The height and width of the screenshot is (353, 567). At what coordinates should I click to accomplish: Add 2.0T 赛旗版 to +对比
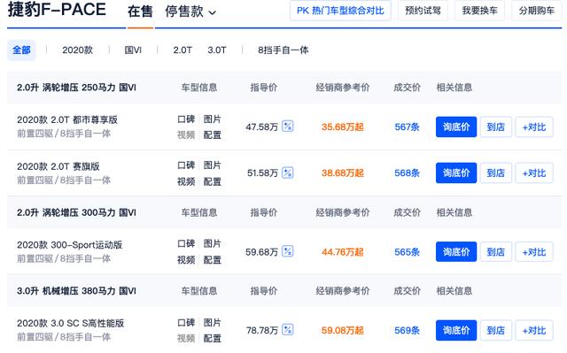point(534,173)
